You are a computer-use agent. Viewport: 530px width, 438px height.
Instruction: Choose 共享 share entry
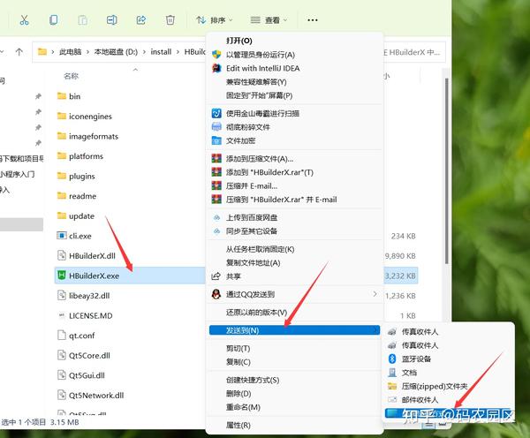(x=295, y=276)
